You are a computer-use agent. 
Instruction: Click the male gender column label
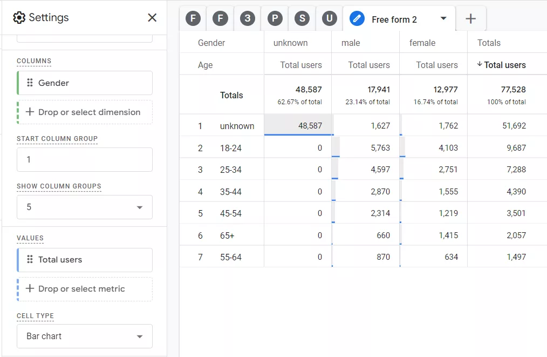pyautogui.click(x=351, y=43)
